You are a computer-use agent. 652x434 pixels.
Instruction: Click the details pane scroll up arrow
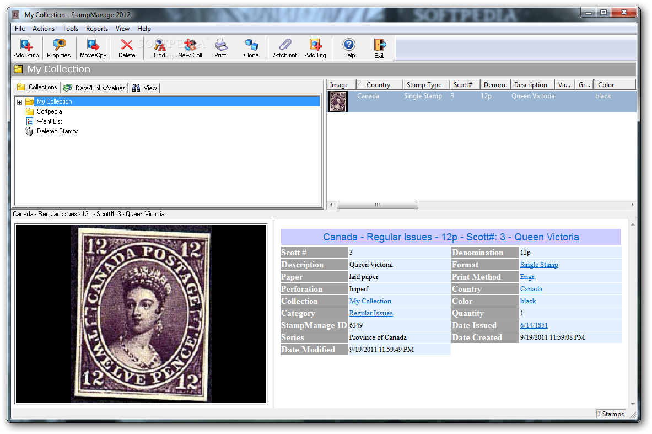coord(633,224)
